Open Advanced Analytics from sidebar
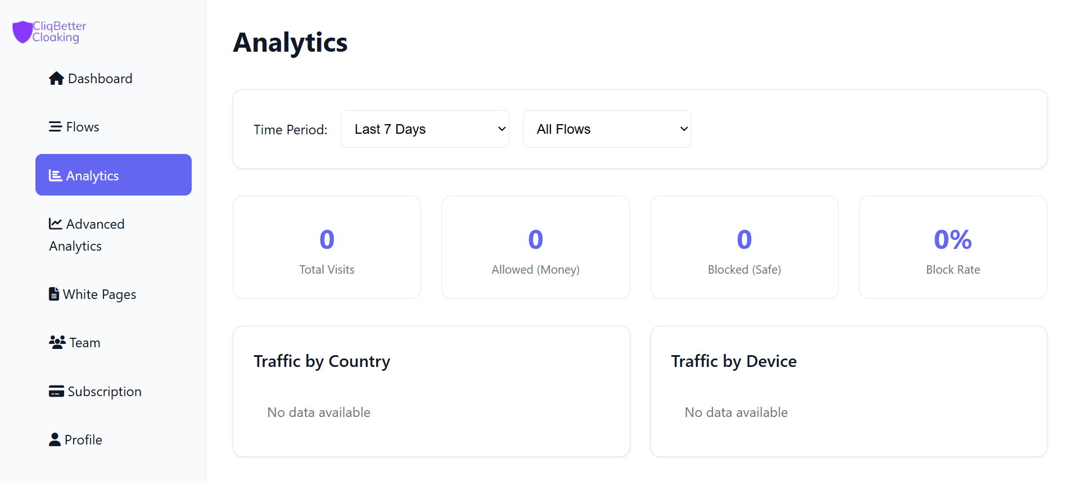Image resolution: width=1071 pixels, height=481 pixels. (114, 235)
